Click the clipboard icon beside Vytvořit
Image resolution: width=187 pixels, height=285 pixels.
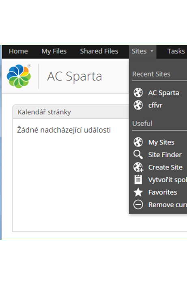point(138,180)
